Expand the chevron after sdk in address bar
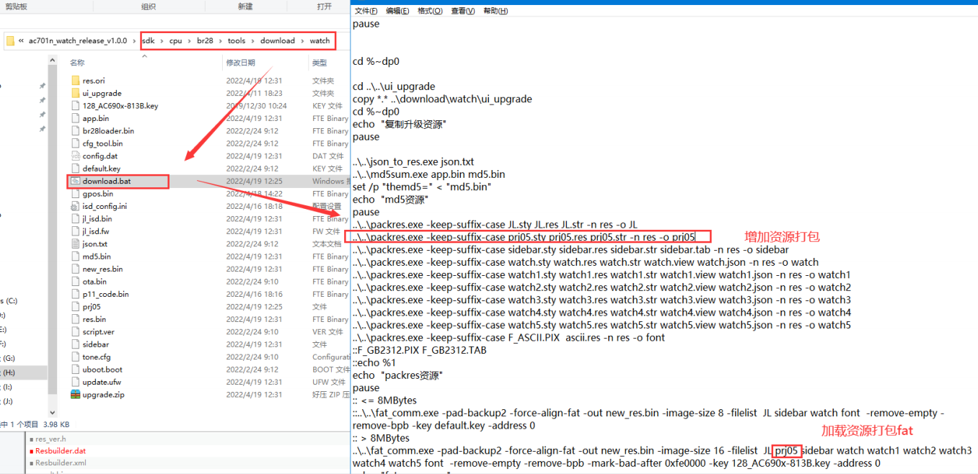Screen dimensions: 978x474 point(162,41)
